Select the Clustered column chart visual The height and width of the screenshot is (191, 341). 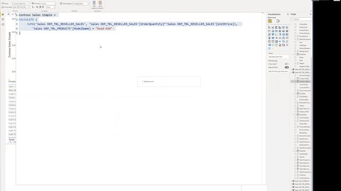click(280, 28)
